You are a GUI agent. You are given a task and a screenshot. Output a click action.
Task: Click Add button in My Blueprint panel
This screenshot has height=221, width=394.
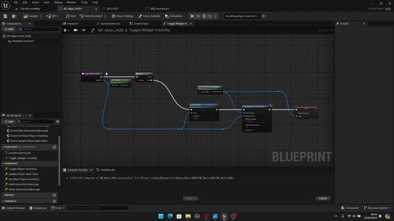tap(9, 122)
